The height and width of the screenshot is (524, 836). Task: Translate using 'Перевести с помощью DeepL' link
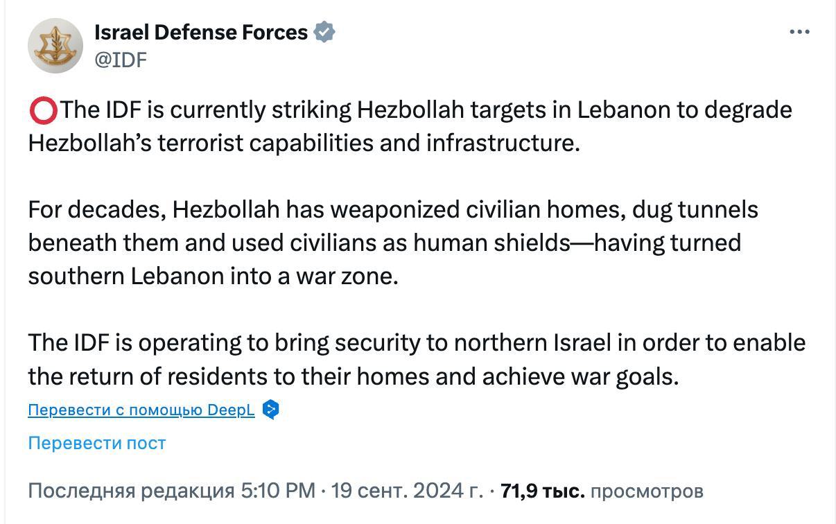pyautogui.click(x=141, y=410)
